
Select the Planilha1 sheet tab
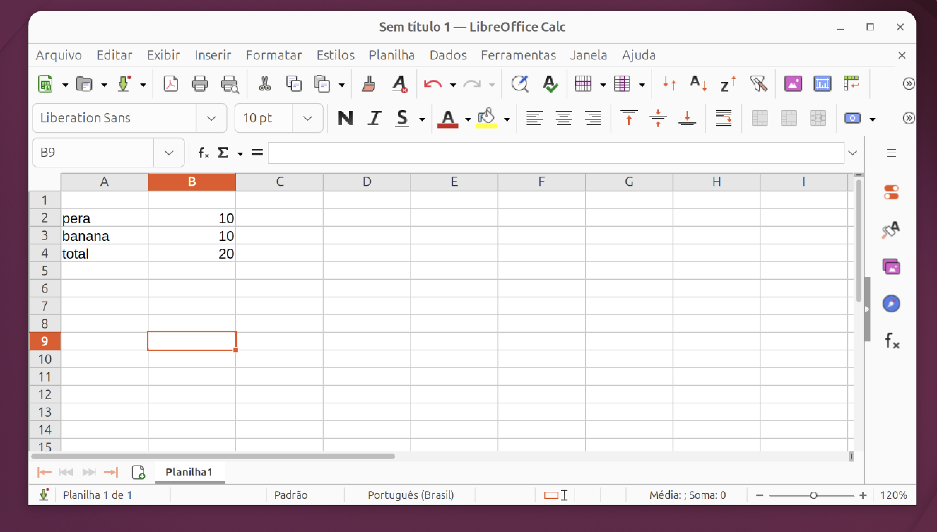(x=189, y=472)
